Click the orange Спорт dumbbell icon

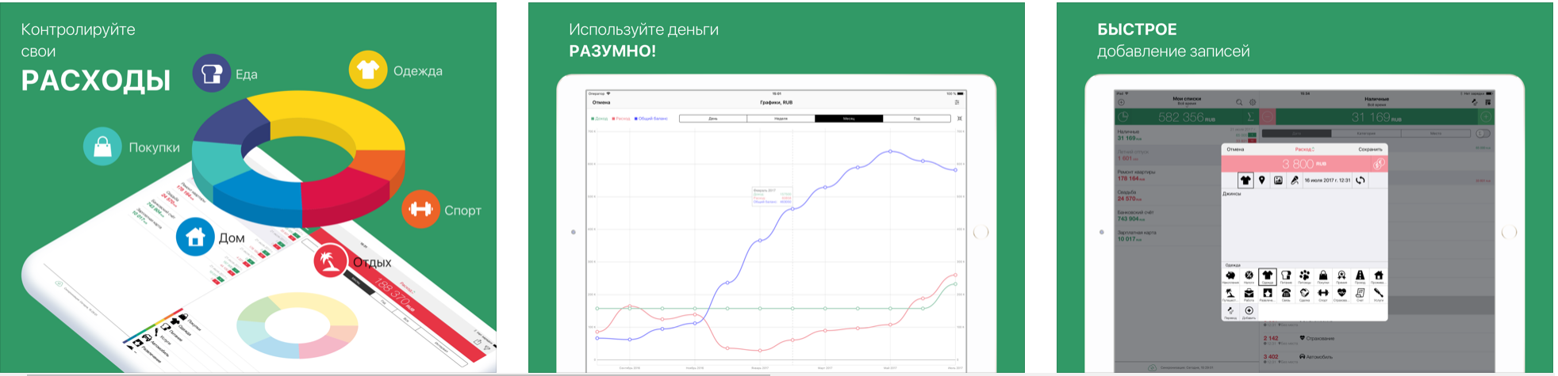[420, 209]
